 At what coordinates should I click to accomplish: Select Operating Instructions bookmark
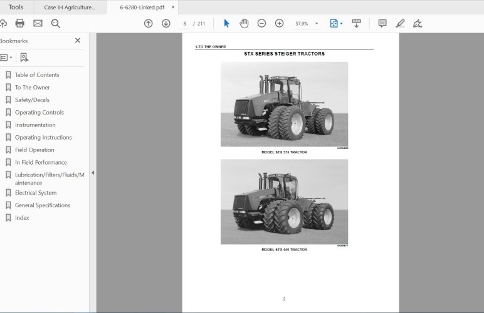43,137
